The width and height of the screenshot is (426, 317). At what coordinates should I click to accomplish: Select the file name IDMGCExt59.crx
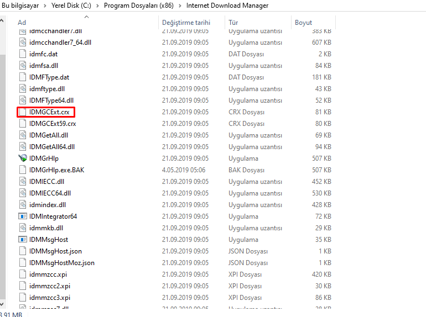[x=53, y=124]
